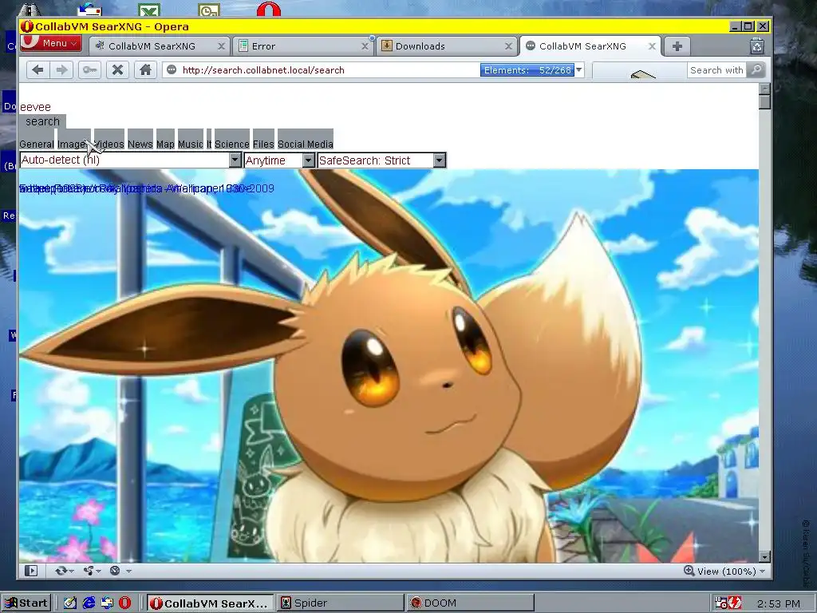Click the Search with field
This screenshot has height=613, width=817.
coord(716,70)
